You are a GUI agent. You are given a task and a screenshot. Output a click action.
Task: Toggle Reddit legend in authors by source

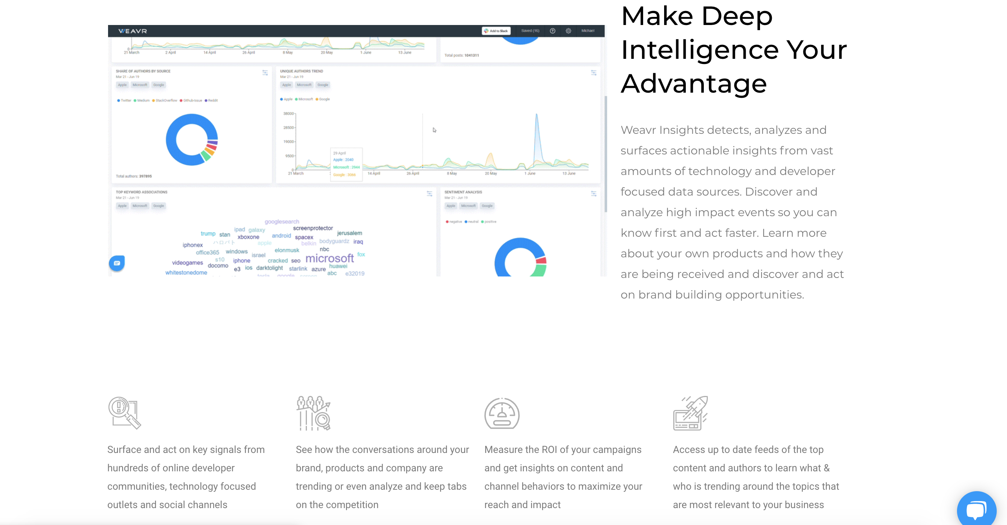211,100
